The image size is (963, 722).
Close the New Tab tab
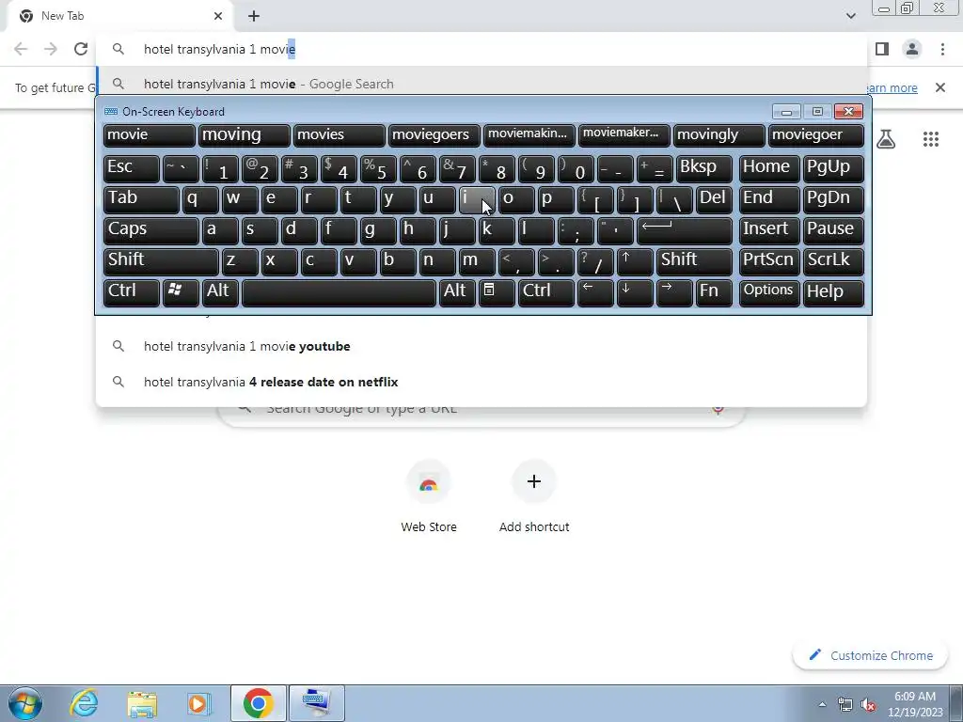click(x=218, y=16)
